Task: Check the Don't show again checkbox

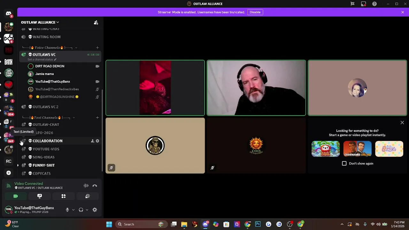Action: click(344, 164)
